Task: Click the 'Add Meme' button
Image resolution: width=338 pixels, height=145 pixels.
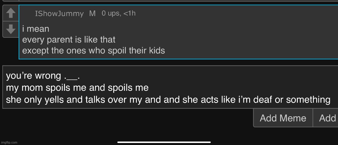Action: point(283,118)
